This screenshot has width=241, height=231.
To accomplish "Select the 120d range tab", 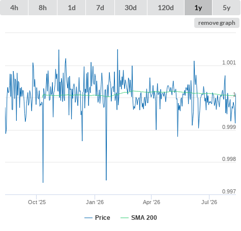I will (166, 8).
